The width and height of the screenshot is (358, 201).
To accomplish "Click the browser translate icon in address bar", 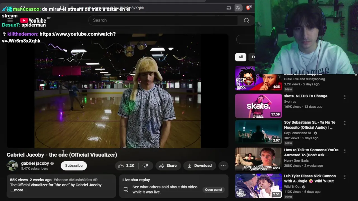I will (x=238, y=8).
